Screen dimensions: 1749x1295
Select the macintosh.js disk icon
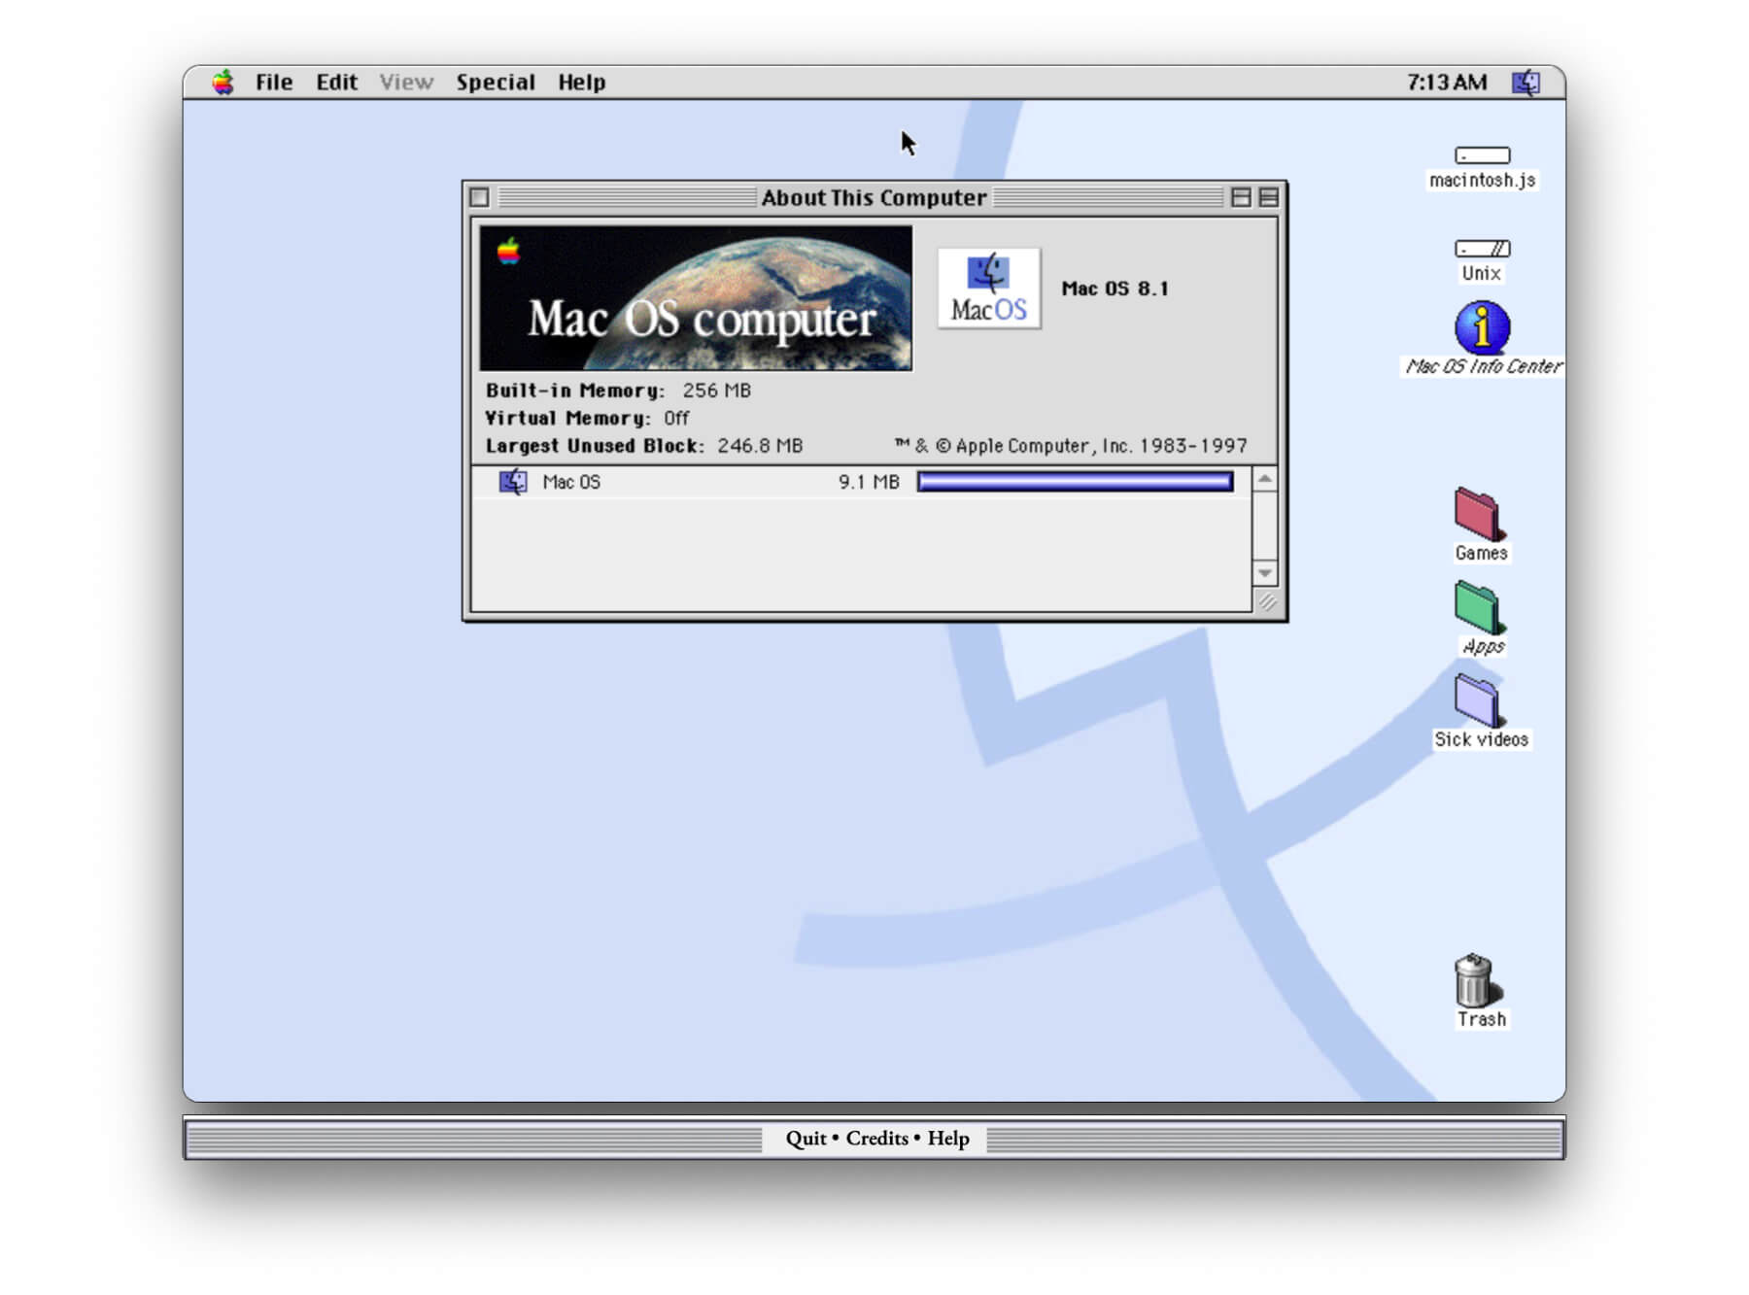click(1482, 155)
